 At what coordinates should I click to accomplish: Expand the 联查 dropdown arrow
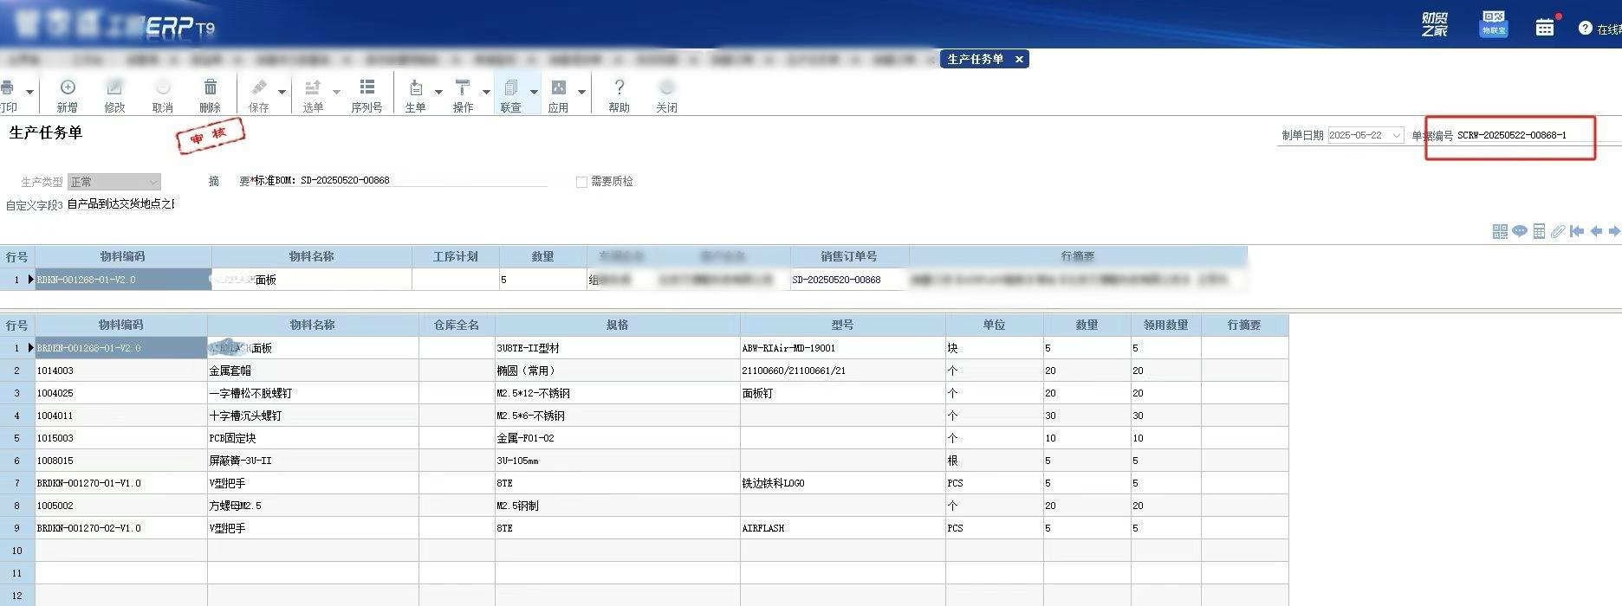pos(534,92)
